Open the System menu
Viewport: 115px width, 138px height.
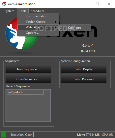click(10, 11)
